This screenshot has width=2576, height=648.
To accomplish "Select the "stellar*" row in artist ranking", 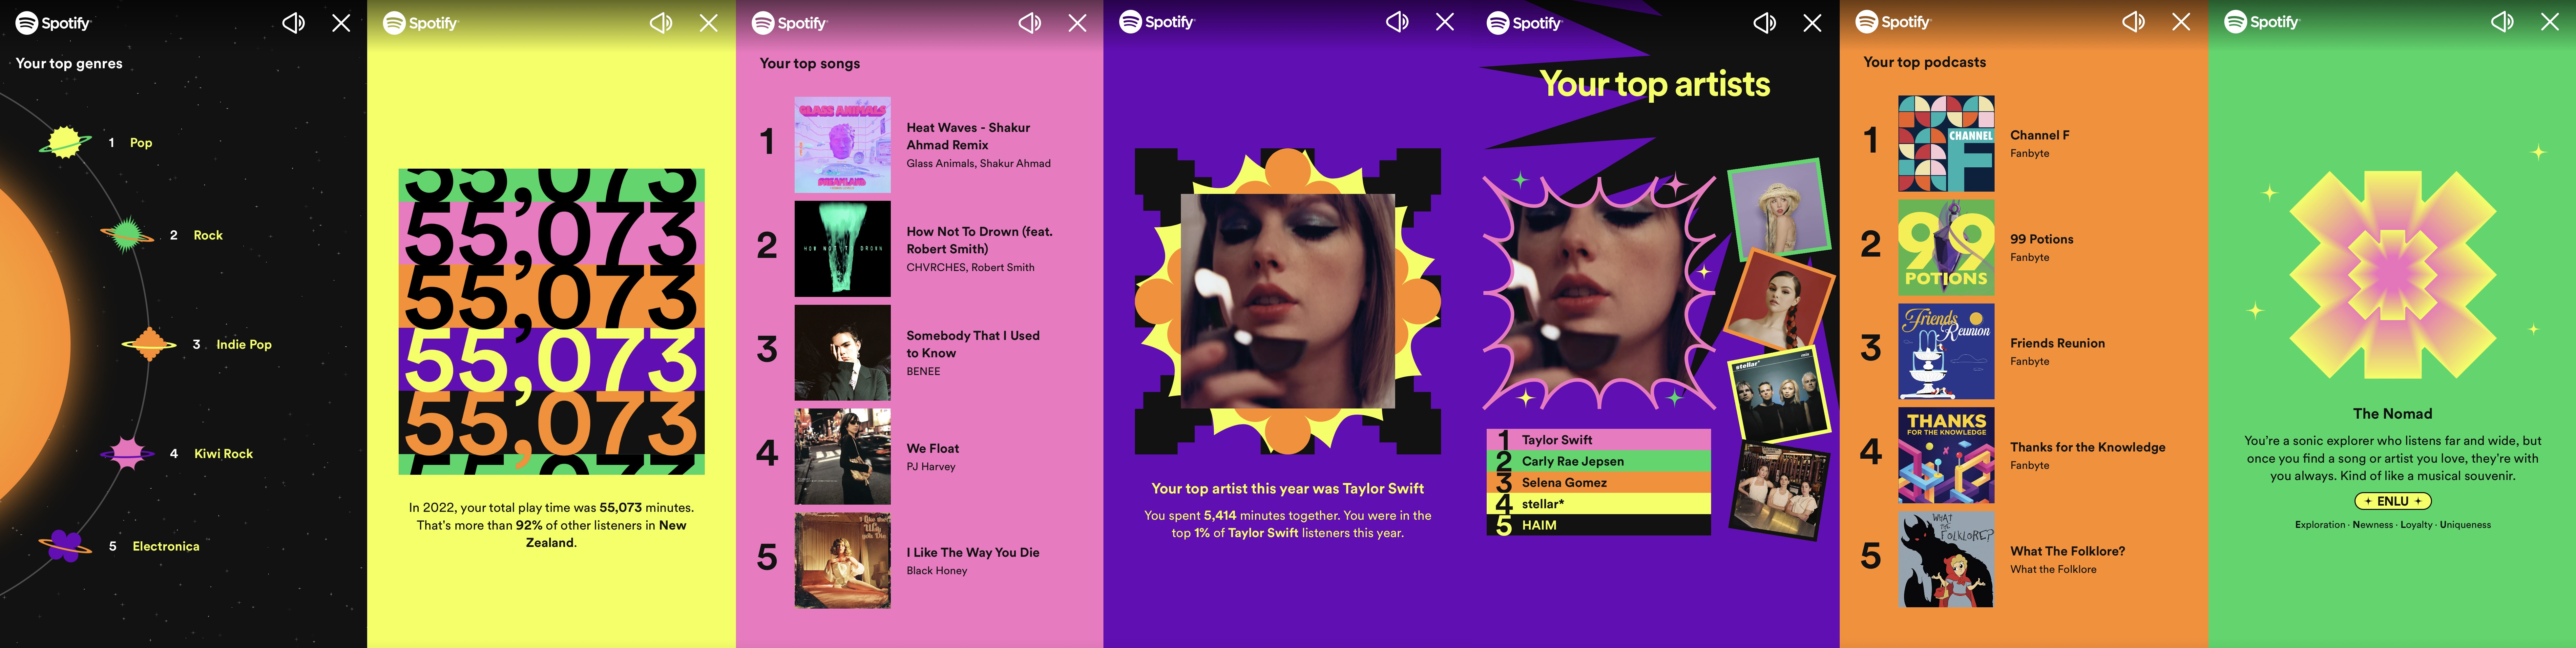I will [1599, 504].
